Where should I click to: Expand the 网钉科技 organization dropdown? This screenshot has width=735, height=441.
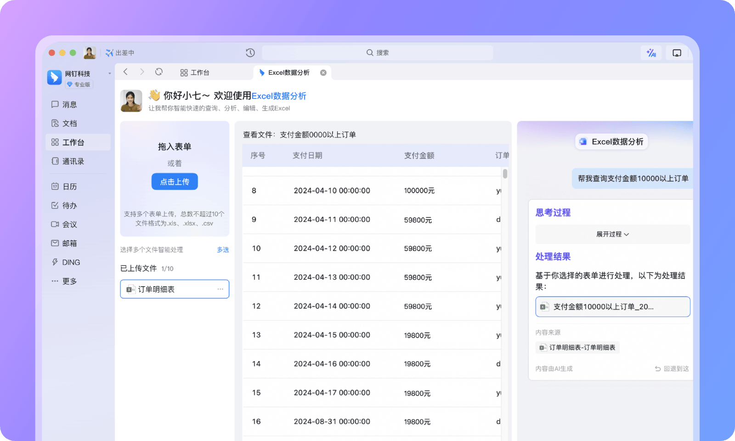coord(109,73)
